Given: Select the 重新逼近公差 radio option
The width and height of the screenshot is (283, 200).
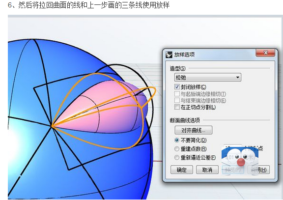Looking at the screenshot, I should coord(177,157).
